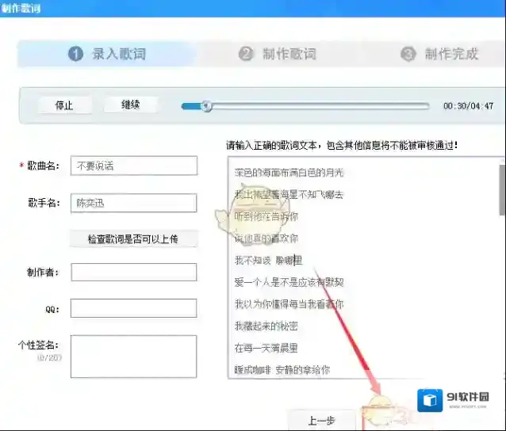Click the step 2 circle icon
506x431 pixels.
(247, 54)
